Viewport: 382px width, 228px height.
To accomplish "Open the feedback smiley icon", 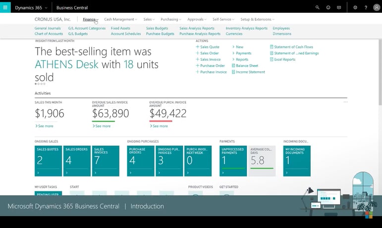I will click(x=328, y=7).
